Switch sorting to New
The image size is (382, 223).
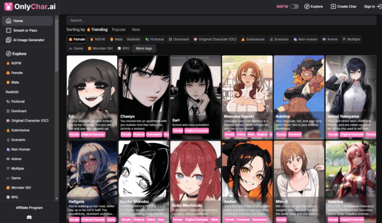[136, 29]
